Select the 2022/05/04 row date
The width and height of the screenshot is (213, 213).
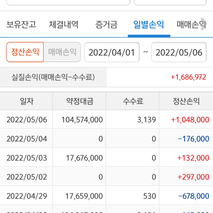27,139
